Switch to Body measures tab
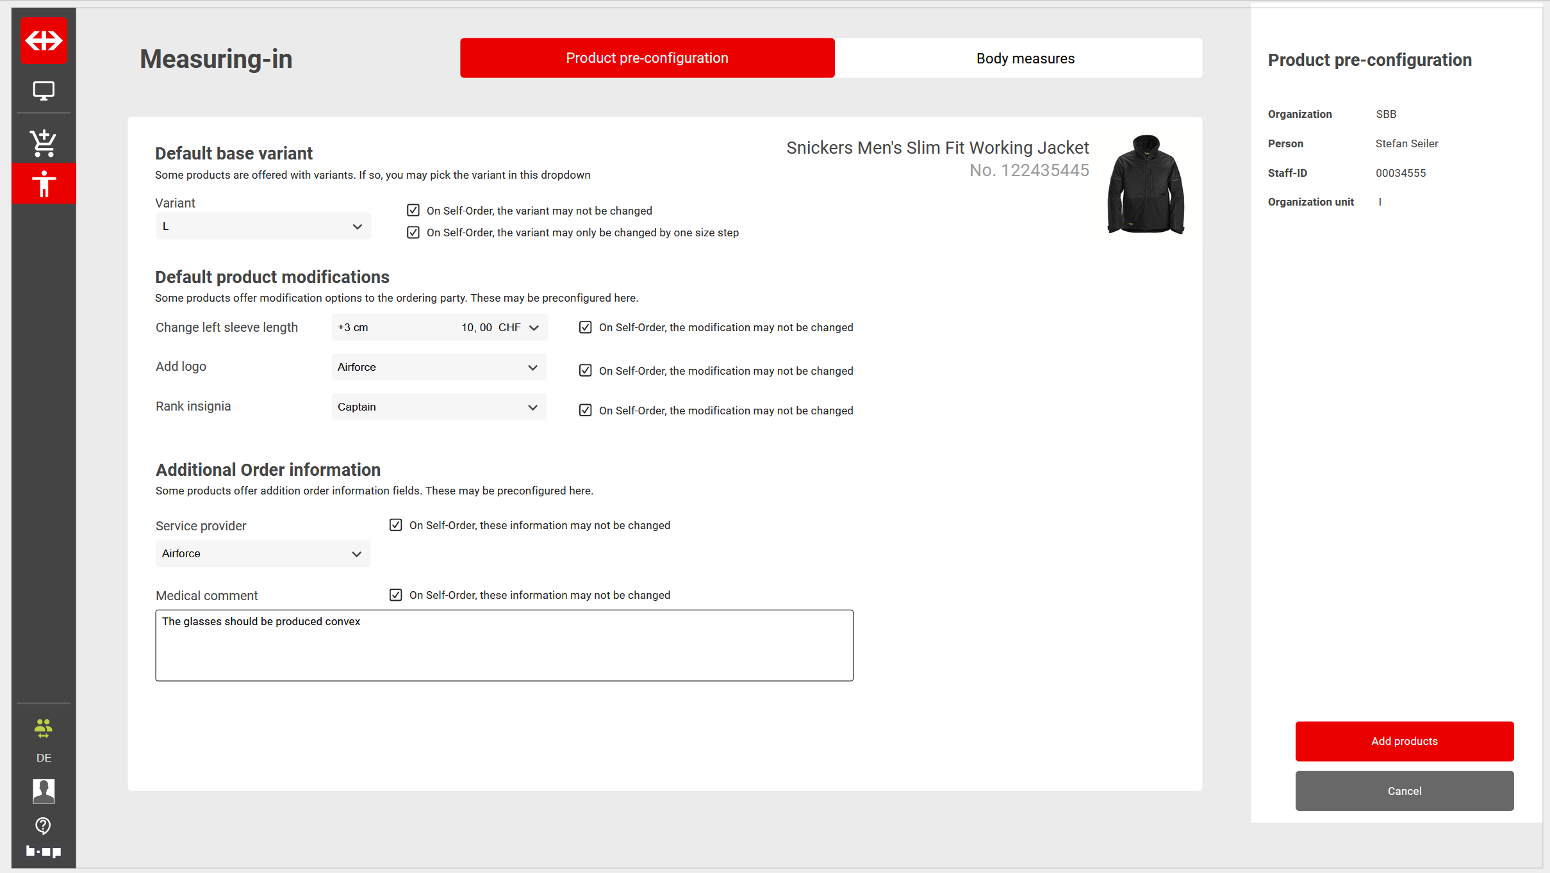 [1025, 58]
